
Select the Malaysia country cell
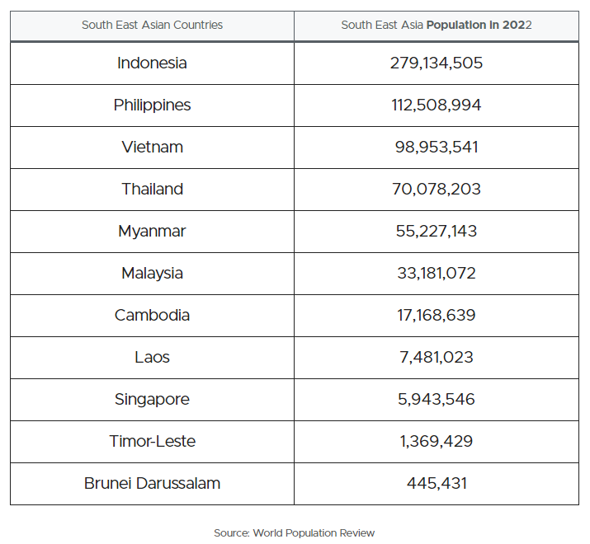(x=152, y=273)
